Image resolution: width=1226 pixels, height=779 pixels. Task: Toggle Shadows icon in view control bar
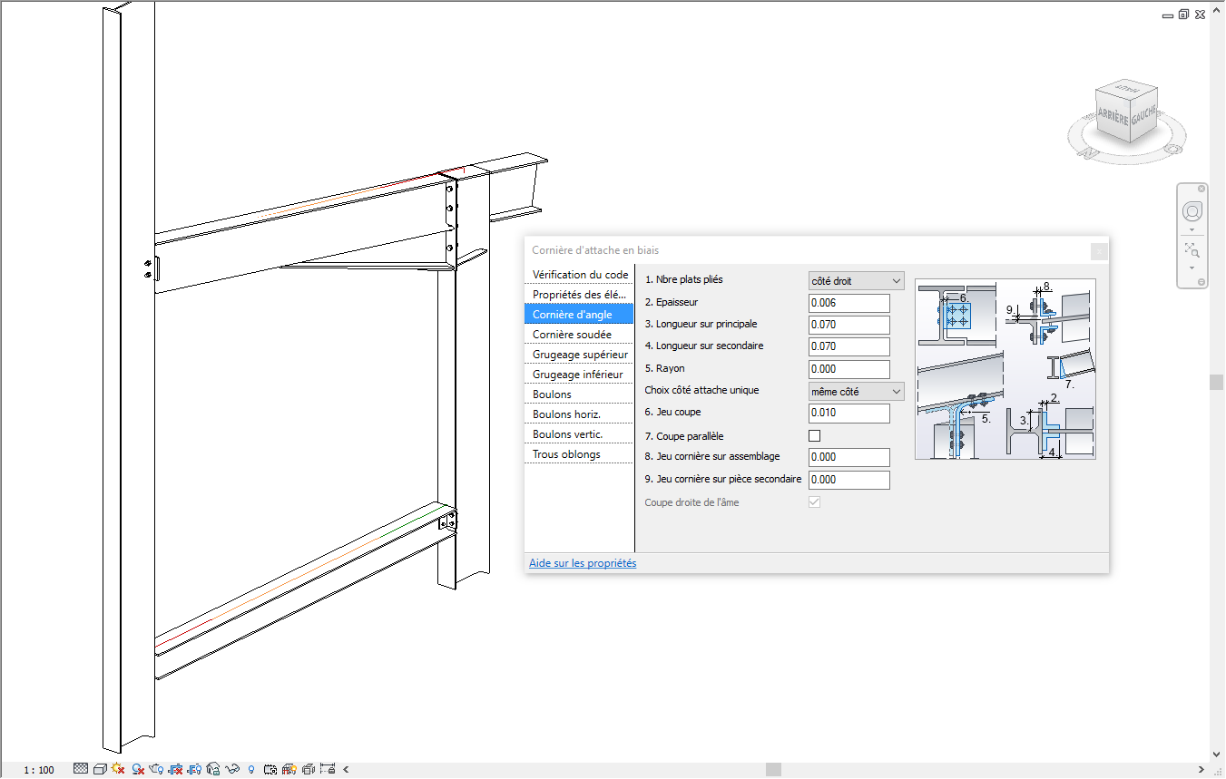click(x=138, y=769)
